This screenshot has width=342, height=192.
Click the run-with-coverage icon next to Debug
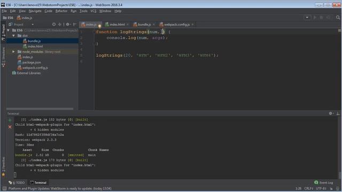pos(329,18)
